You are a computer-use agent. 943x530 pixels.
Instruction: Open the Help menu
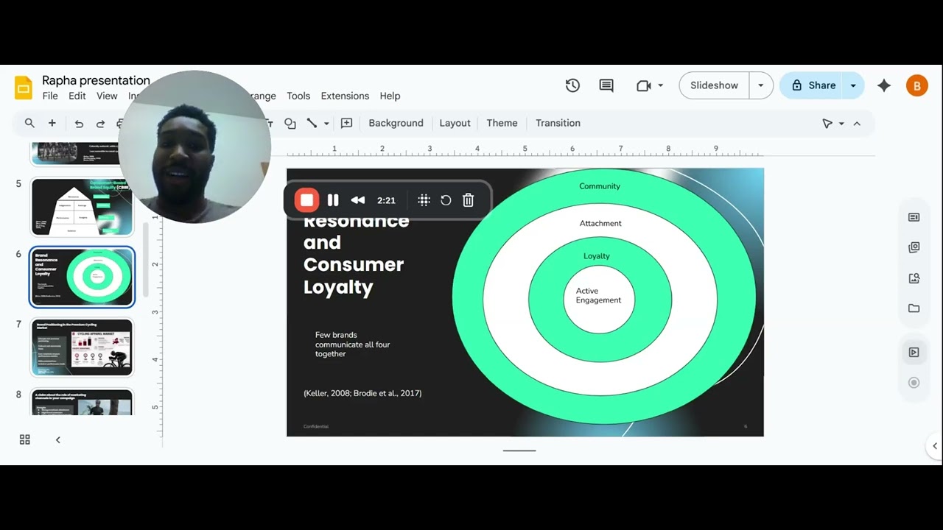[390, 96]
